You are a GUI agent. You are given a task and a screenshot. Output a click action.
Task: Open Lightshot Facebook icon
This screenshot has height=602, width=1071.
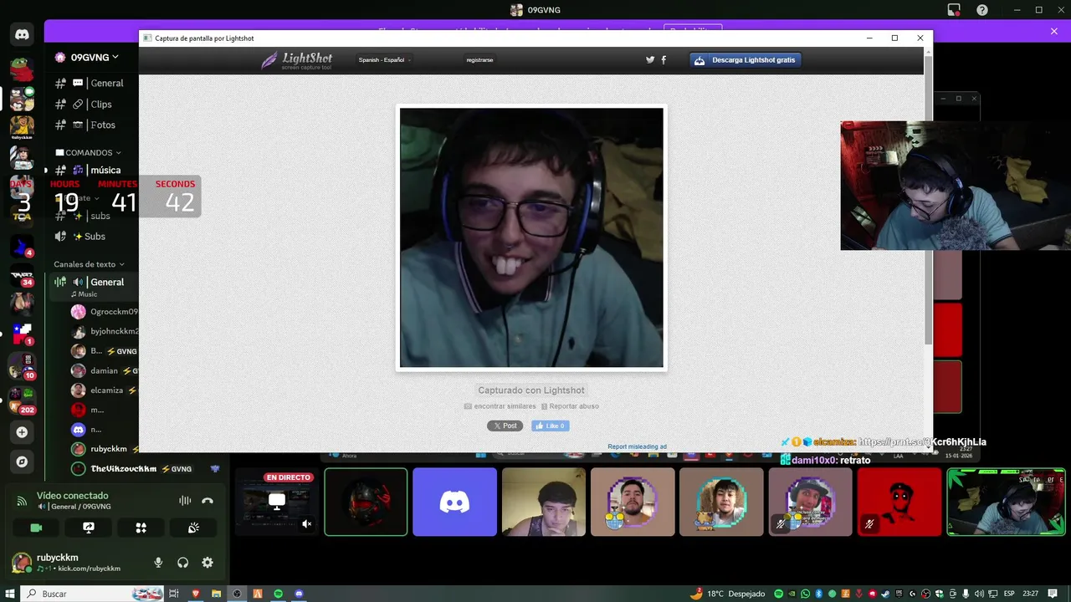pos(664,60)
